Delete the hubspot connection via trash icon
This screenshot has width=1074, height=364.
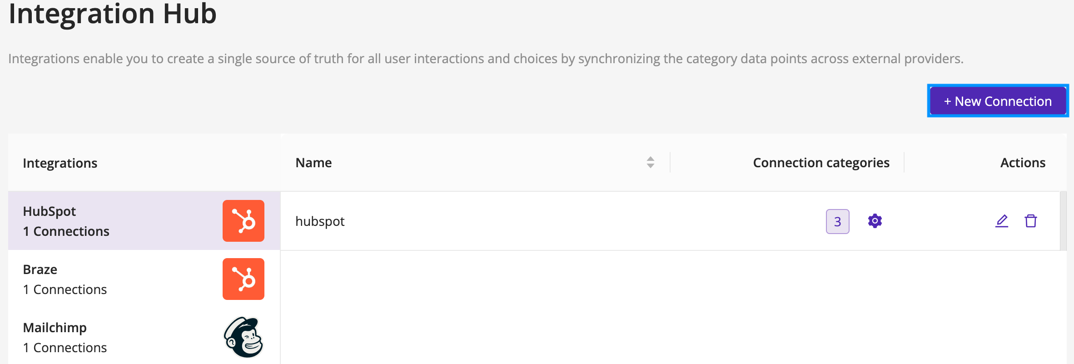tap(1031, 221)
